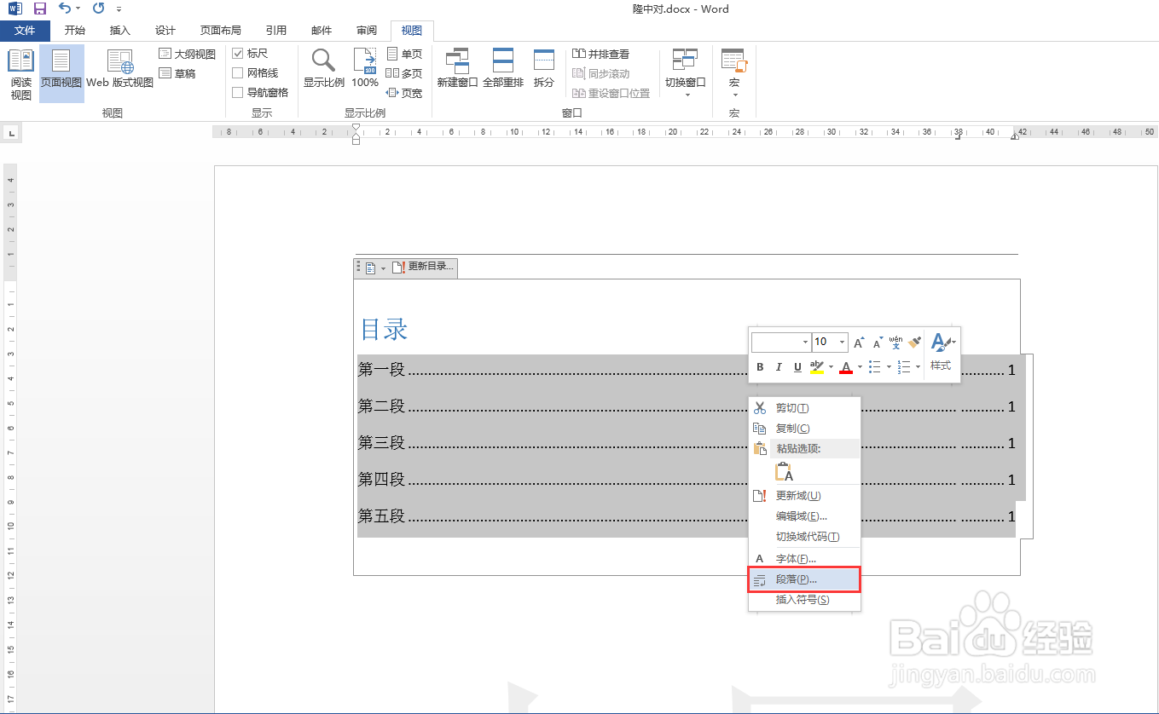Click View Side by Side (并排查看)
Screen dimensions: 1159x714
pos(600,54)
